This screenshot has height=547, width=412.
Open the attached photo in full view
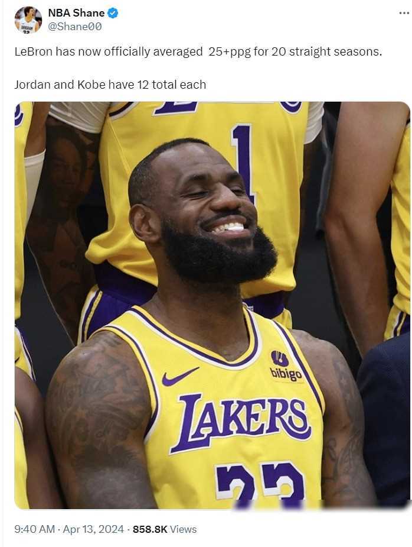coord(212,305)
